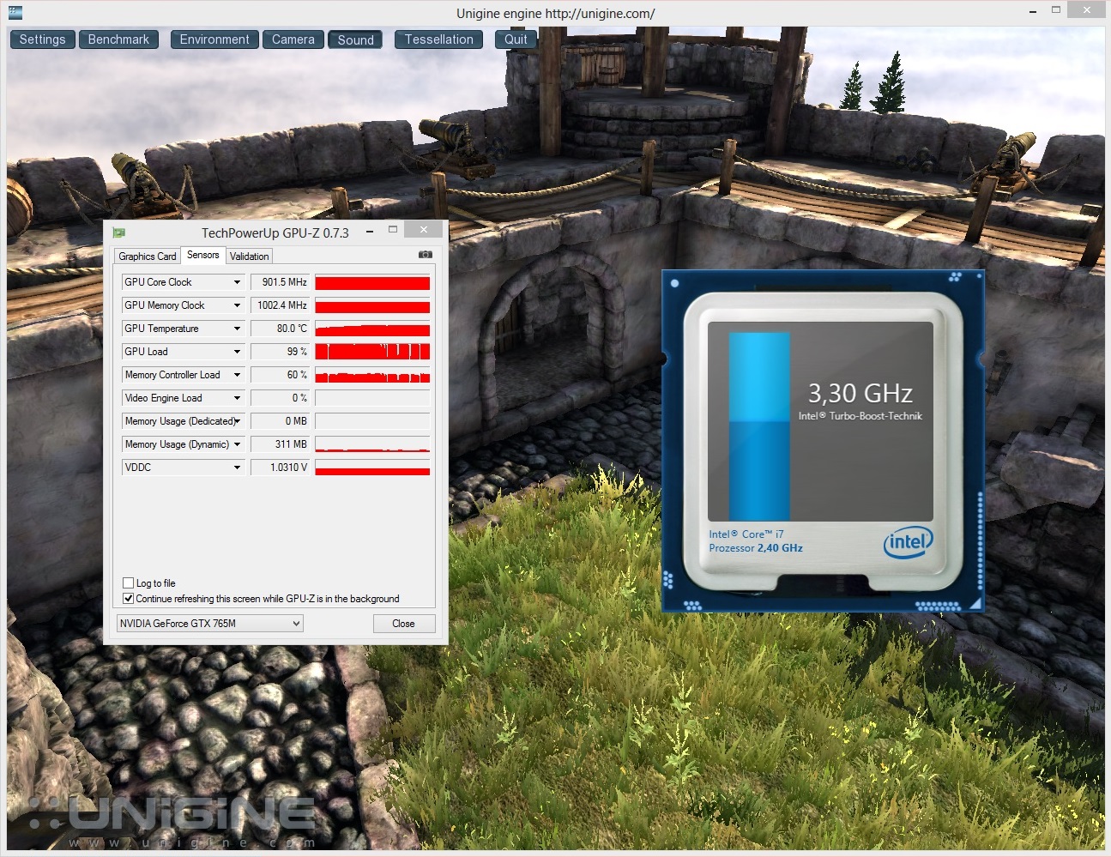The height and width of the screenshot is (857, 1111).
Task: Open the GPU Core Clock sensor dropdown
Action: pyautogui.click(x=238, y=282)
